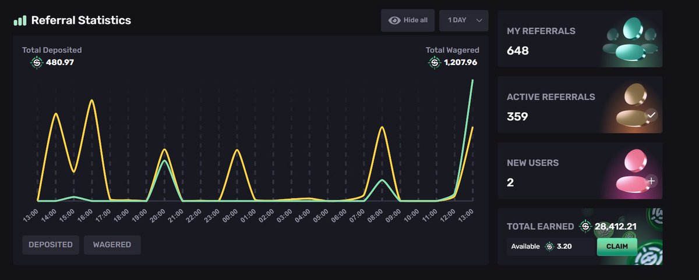Viewport: 699px width, 280px height.
Task: Click the chevron arrow beside 1 DAY
Action: 479,20
